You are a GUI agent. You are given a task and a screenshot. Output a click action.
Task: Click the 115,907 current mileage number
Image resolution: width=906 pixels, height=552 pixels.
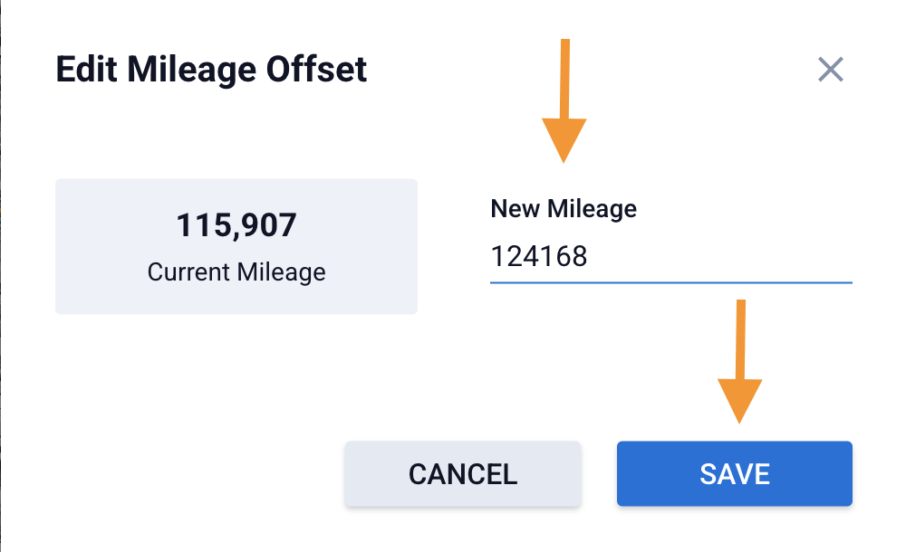[236, 225]
